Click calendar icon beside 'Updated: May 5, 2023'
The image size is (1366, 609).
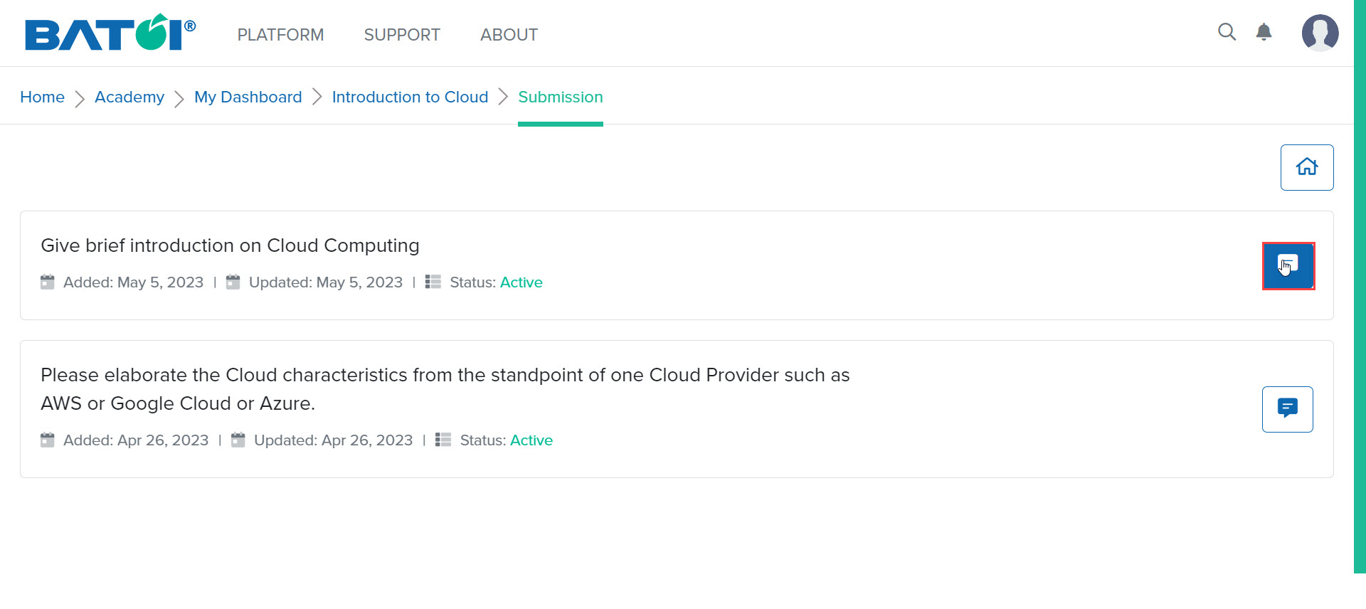pyautogui.click(x=233, y=282)
